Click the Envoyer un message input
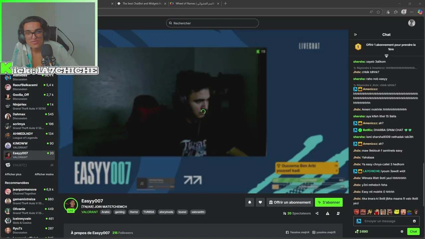425x239 pixels. click(x=387, y=221)
